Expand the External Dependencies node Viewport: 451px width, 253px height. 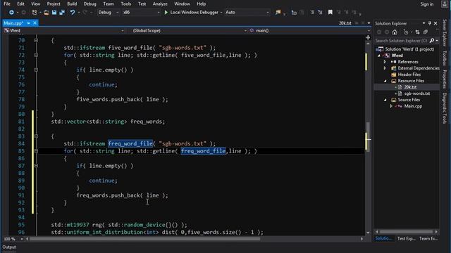tap(385, 68)
